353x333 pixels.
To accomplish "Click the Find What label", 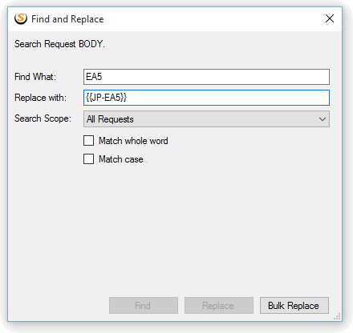I will click(35, 77).
